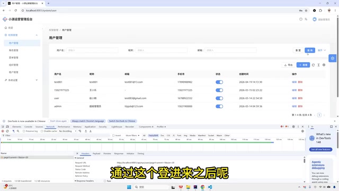Click the table density icon
The height and width of the screenshot is (191, 339).
[x=318, y=65]
